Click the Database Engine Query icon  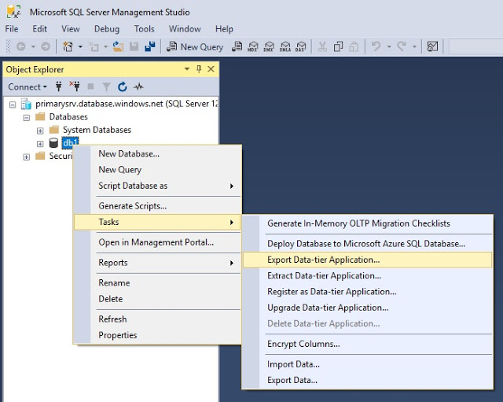tap(237, 47)
